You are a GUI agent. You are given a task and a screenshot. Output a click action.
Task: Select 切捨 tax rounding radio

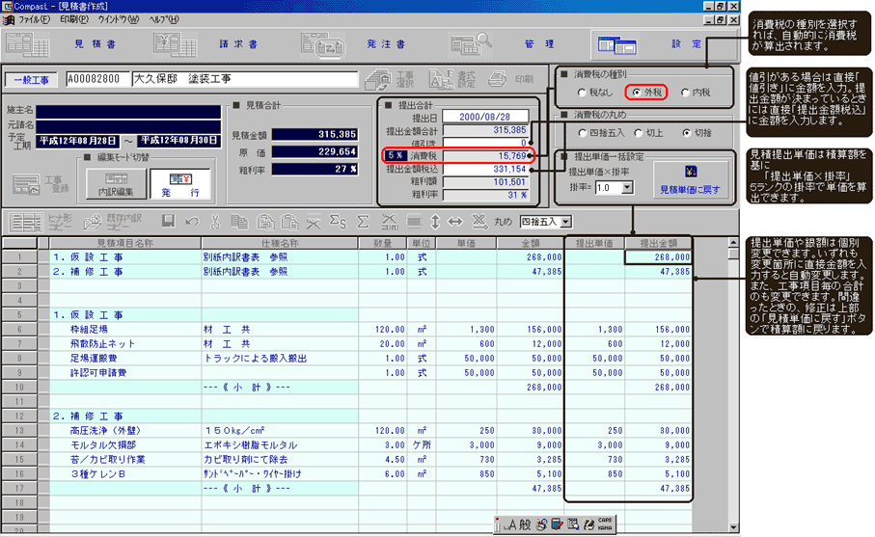(x=686, y=133)
